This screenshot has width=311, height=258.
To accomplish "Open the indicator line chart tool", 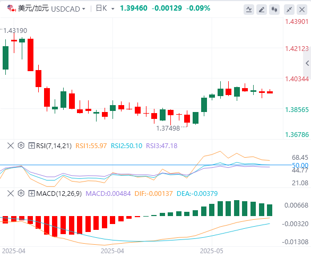I will (x=249, y=10).
